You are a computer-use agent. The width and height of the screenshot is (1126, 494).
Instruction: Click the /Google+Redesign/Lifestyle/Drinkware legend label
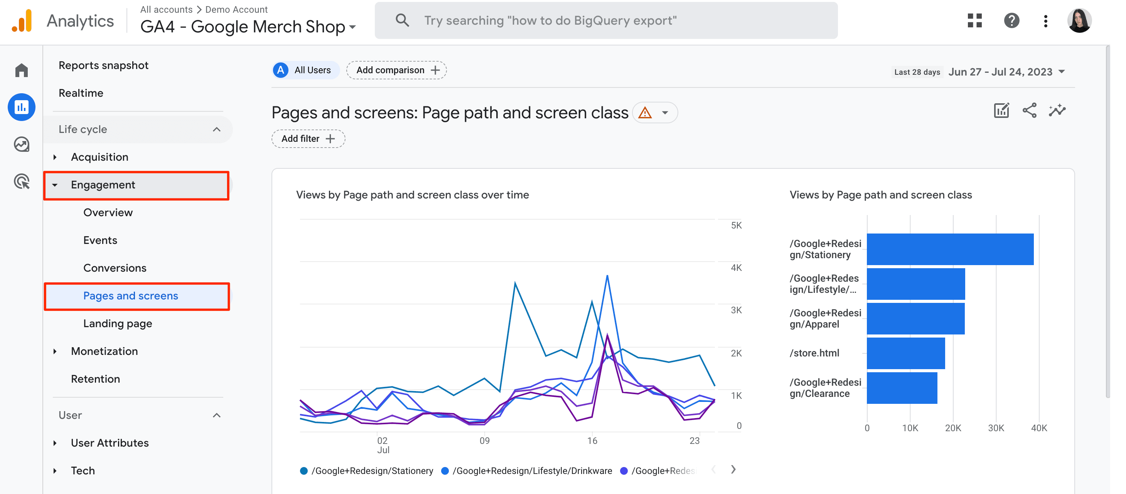click(x=532, y=471)
